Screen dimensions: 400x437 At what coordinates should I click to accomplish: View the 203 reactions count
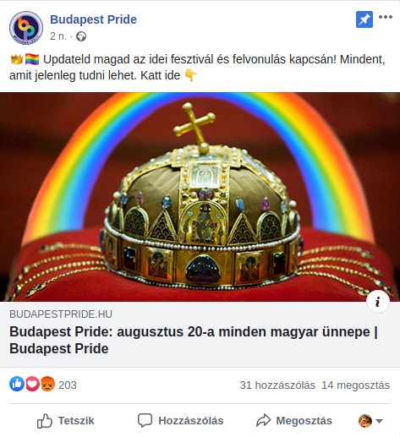[68, 385]
